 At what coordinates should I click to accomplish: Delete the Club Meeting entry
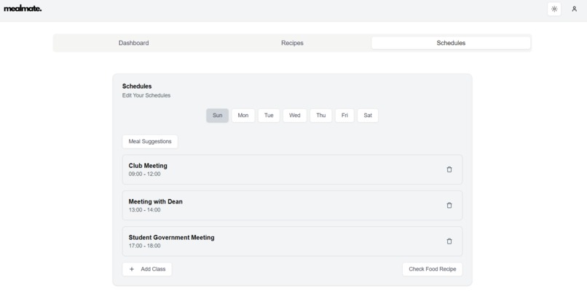click(x=449, y=169)
